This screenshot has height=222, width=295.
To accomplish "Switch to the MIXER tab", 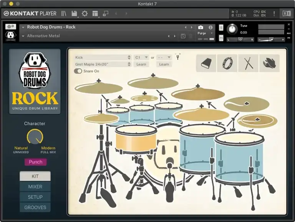I will pos(35,187).
